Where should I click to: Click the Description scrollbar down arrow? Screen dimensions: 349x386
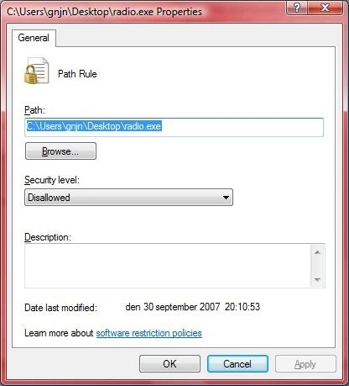[x=317, y=279]
